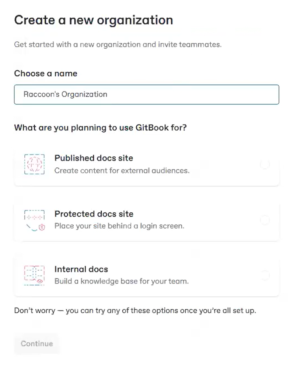Image resolution: width=294 pixels, height=365 pixels.
Task: Click the 'Raccoon's Organization' text in field
Action: [x=65, y=94]
